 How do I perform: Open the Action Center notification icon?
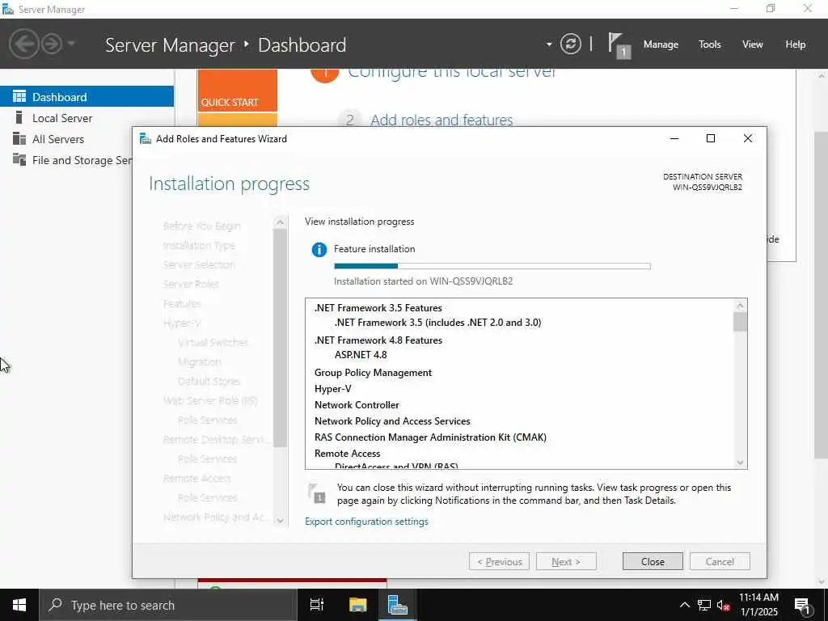click(803, 605)
